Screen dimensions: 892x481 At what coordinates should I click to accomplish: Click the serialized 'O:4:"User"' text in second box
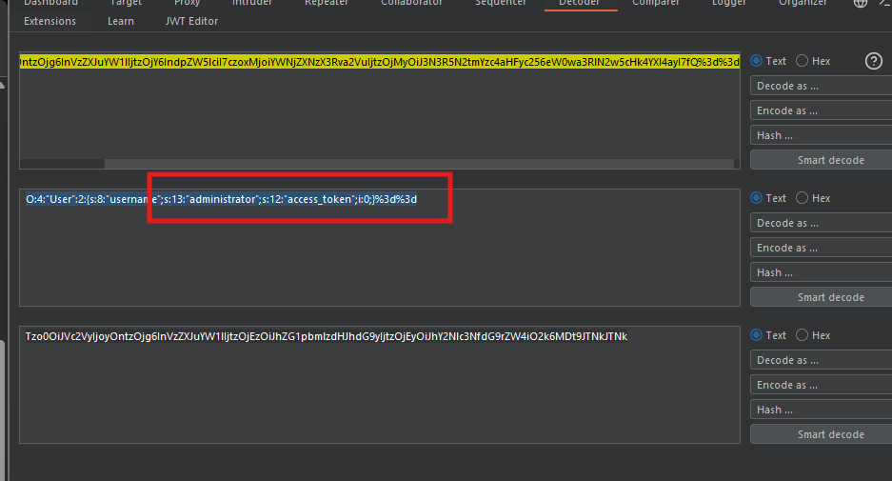coord(221,199)
